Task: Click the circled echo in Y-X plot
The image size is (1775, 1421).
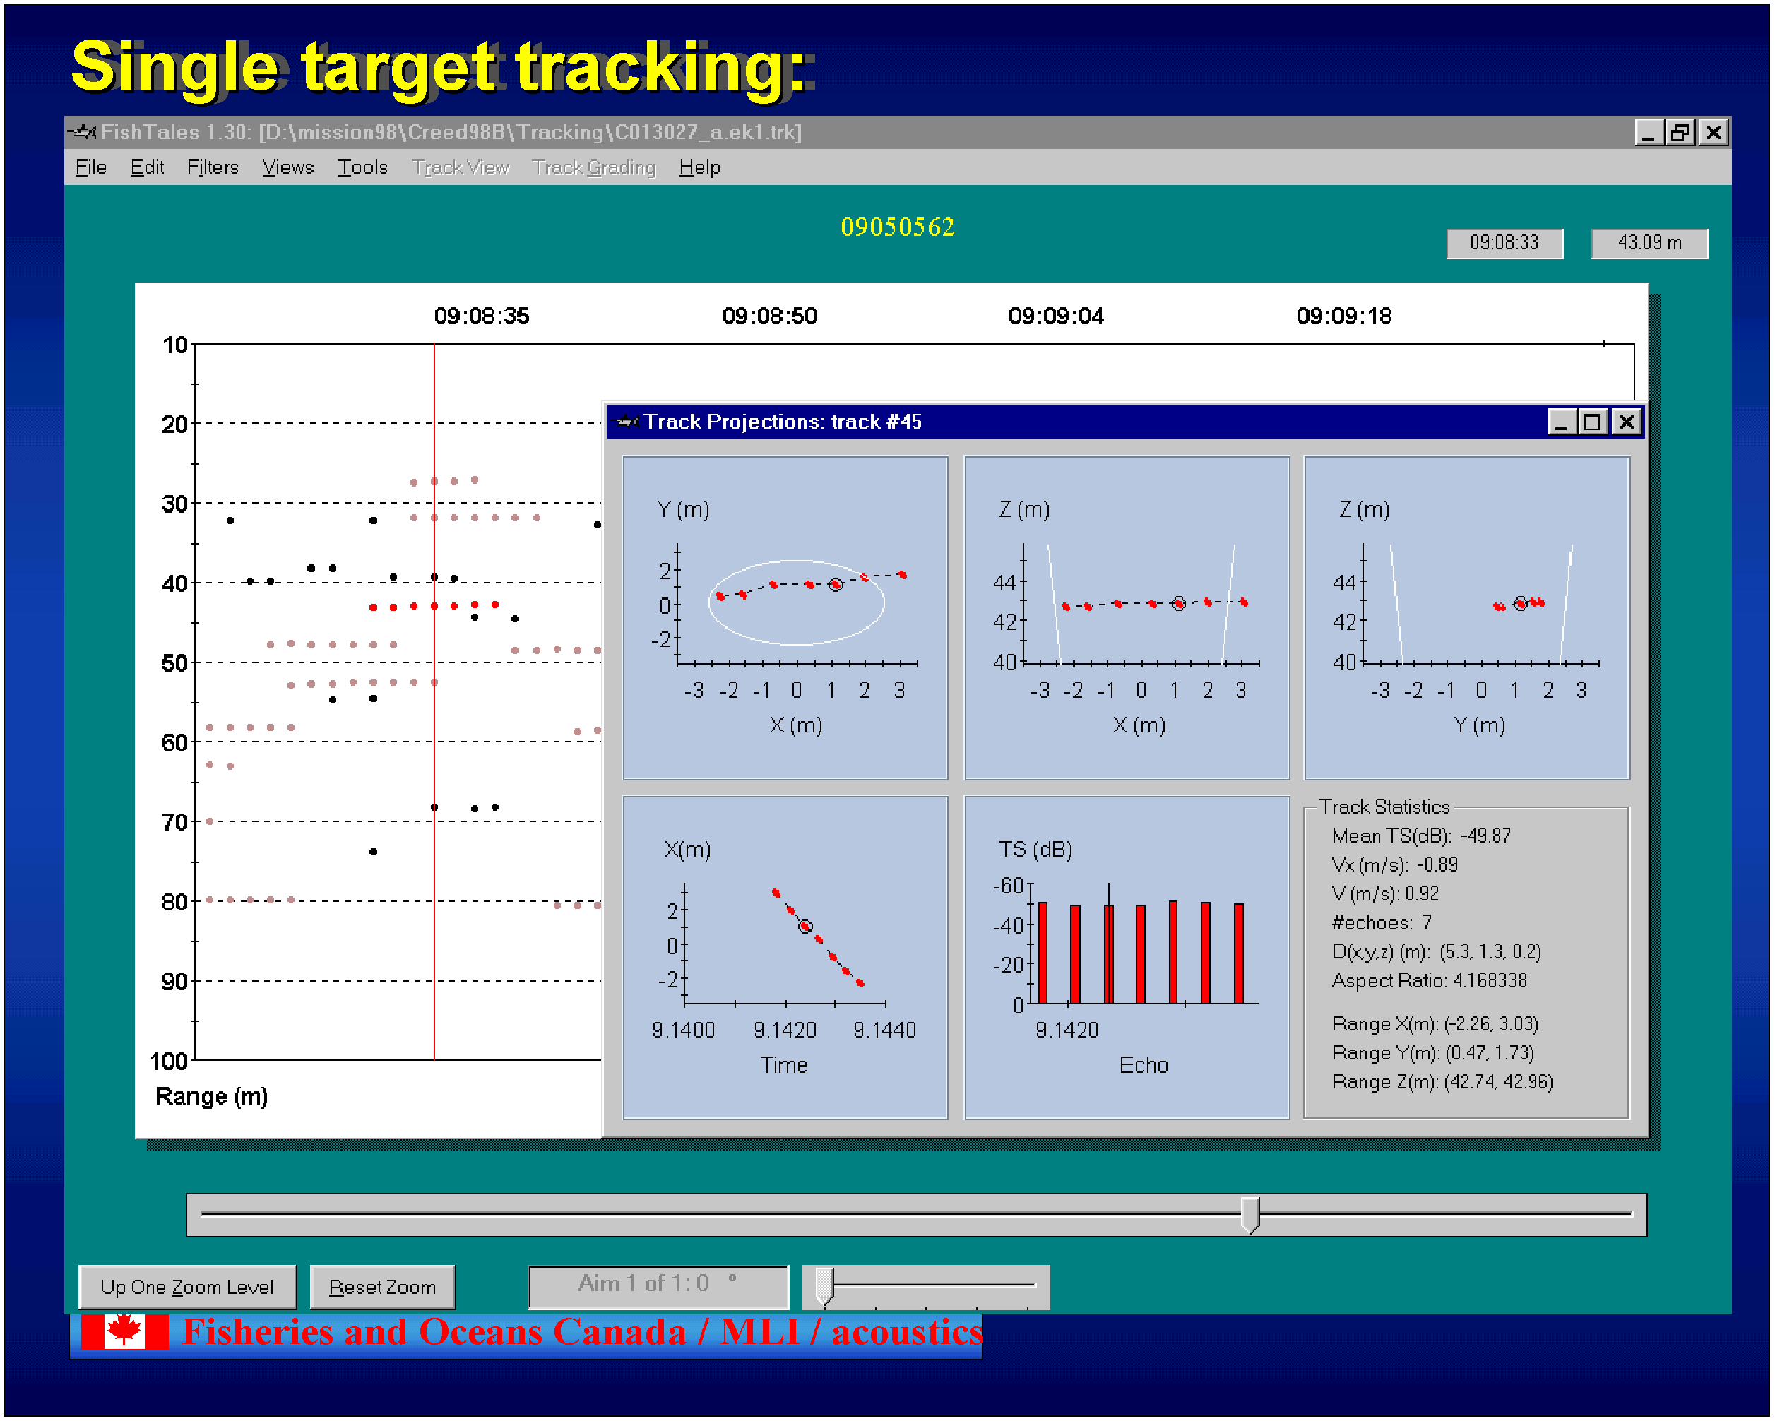Action: 836,585
